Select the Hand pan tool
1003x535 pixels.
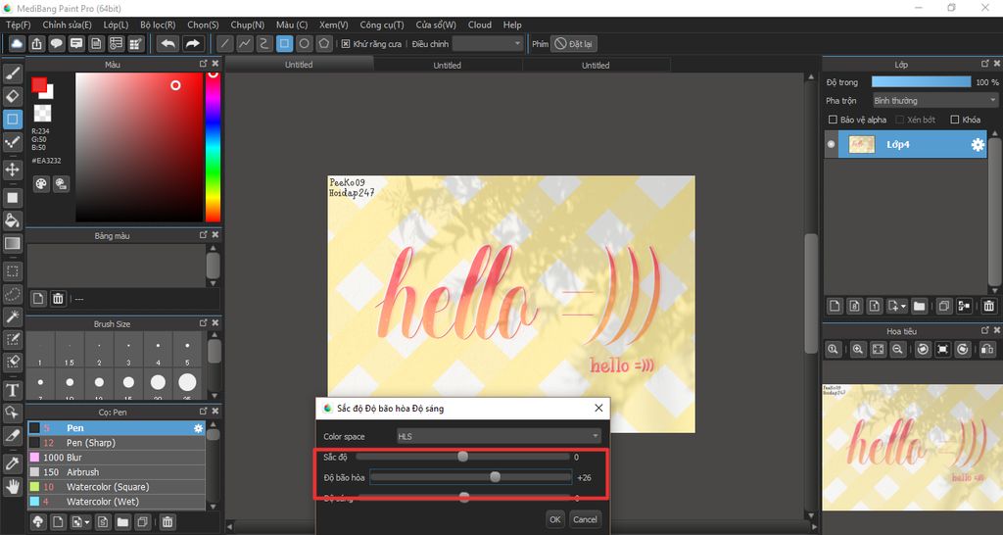12,486
